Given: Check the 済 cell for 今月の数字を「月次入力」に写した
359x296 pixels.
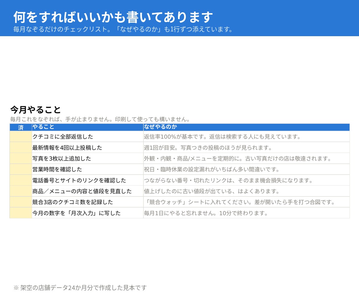Looking at the screenshot, I should [21, 213].
